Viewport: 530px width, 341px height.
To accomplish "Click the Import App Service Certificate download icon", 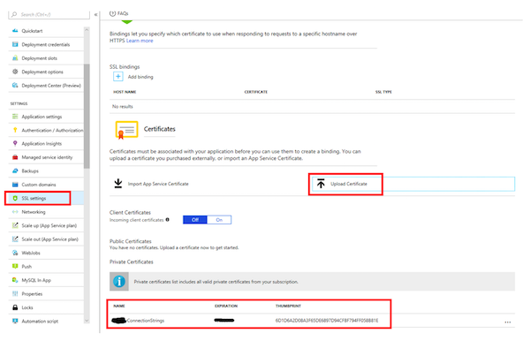I will (x=118, y=184).
